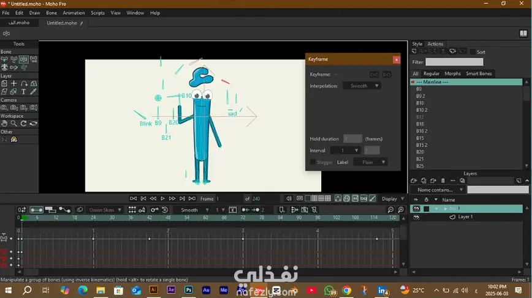Select the Text layer tool
Screen dimensions: 532x298
23,91
